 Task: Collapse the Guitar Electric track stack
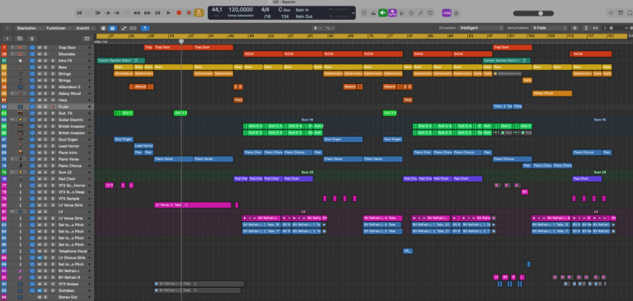tap(12, 120)
